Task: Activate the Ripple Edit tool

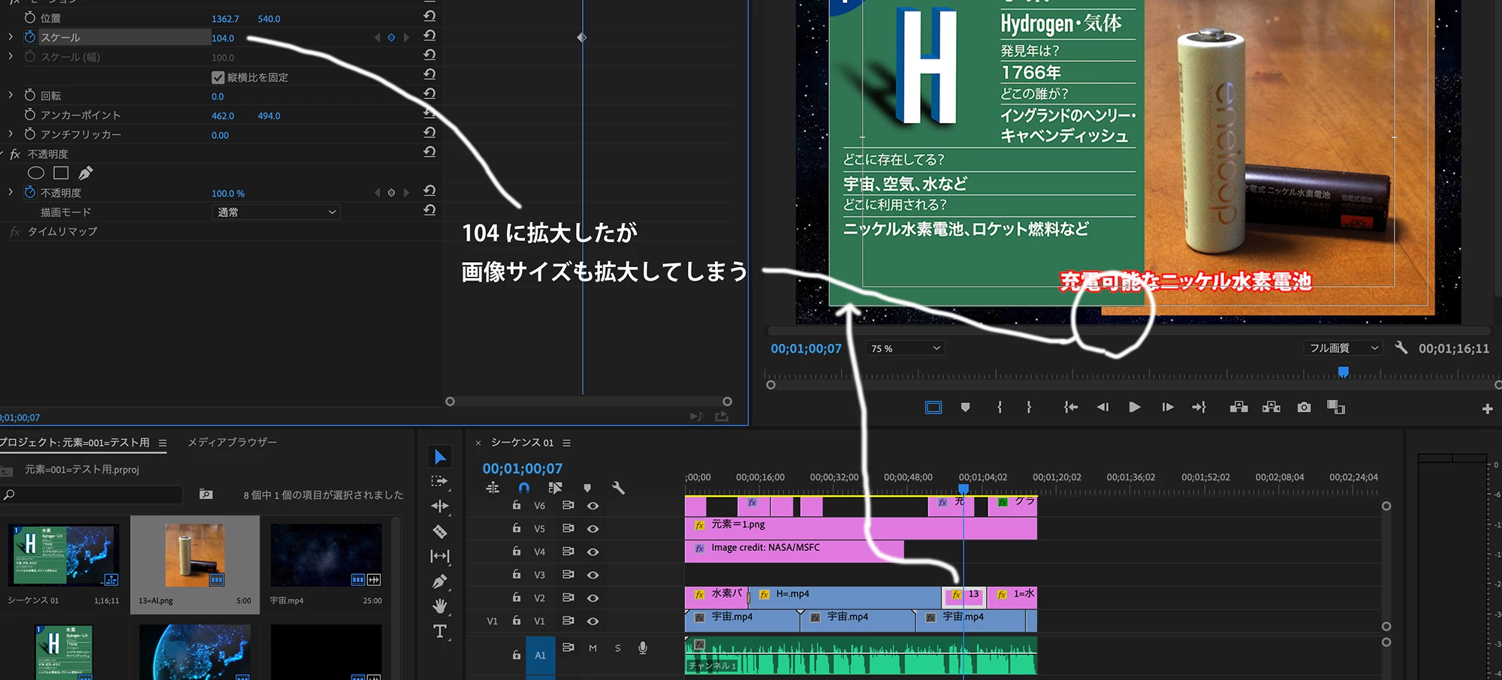Action: pyautogui.click(x=440, y=506)
